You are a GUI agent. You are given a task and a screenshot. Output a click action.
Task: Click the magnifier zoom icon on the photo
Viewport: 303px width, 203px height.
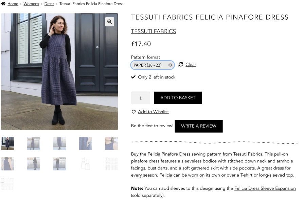pos(109,22)
